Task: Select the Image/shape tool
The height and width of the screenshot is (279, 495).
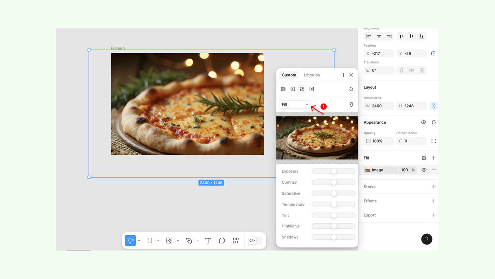Action: (x=169, y=241)
